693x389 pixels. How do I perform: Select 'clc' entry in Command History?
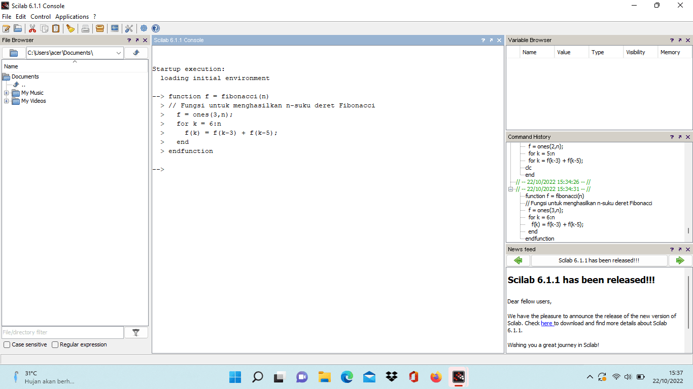(528, 168)
